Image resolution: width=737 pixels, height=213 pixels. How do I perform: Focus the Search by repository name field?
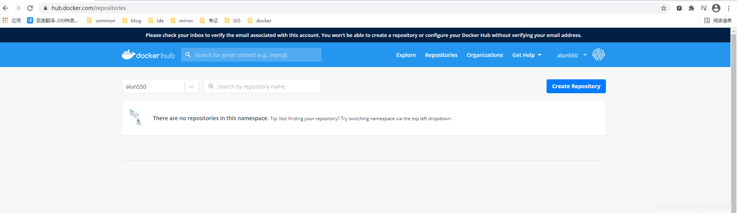[262, 86]
